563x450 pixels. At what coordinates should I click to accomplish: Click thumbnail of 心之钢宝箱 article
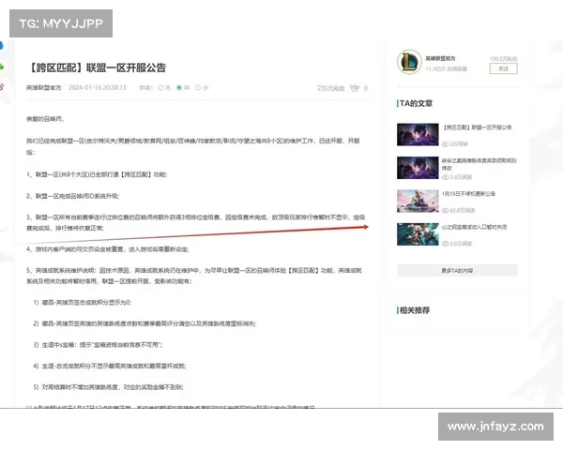coord(418,234)
